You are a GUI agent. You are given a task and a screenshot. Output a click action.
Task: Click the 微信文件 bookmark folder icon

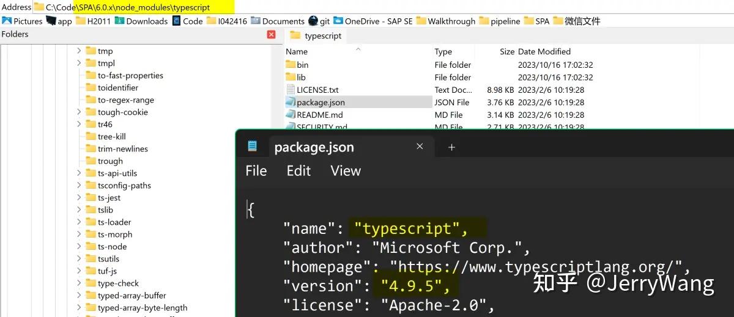tap(558, 21)
